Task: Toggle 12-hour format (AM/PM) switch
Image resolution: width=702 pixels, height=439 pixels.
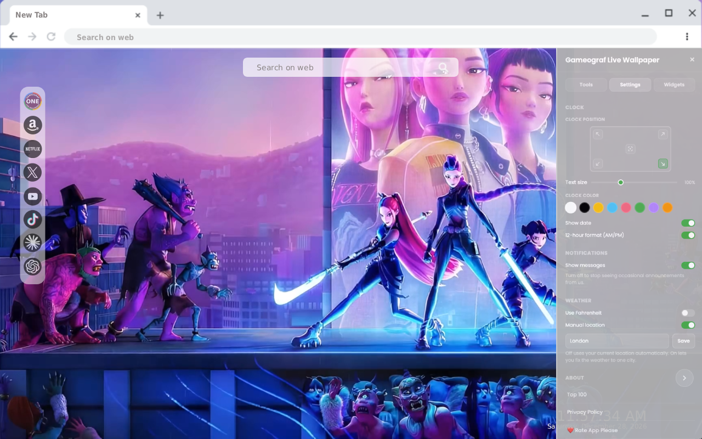Action: click(688, 235)
